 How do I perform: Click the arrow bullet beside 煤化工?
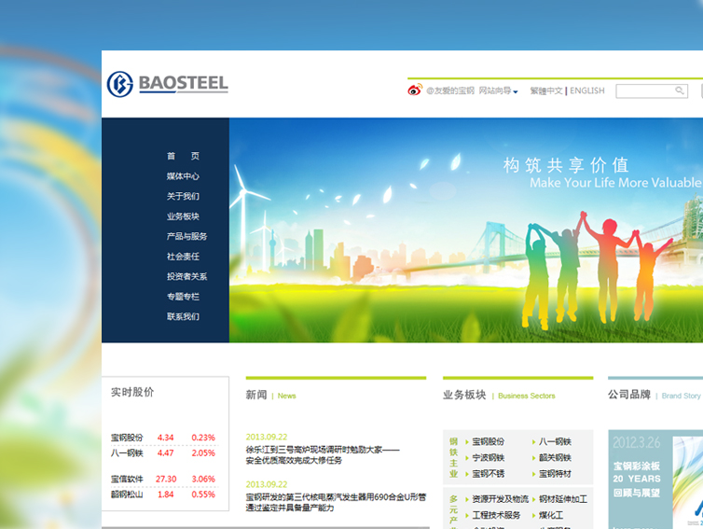533,516
